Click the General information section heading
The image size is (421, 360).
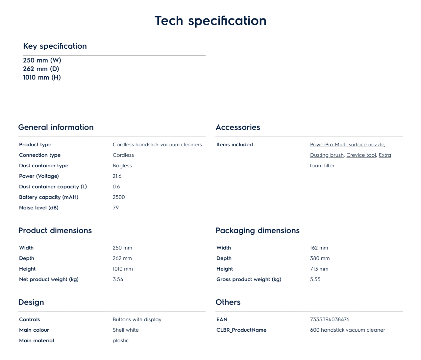pyautogui.click(x=56, y=127)
